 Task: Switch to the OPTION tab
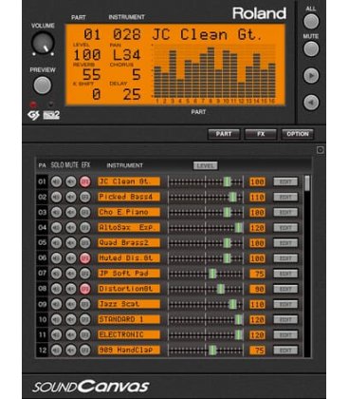(298, 134)
